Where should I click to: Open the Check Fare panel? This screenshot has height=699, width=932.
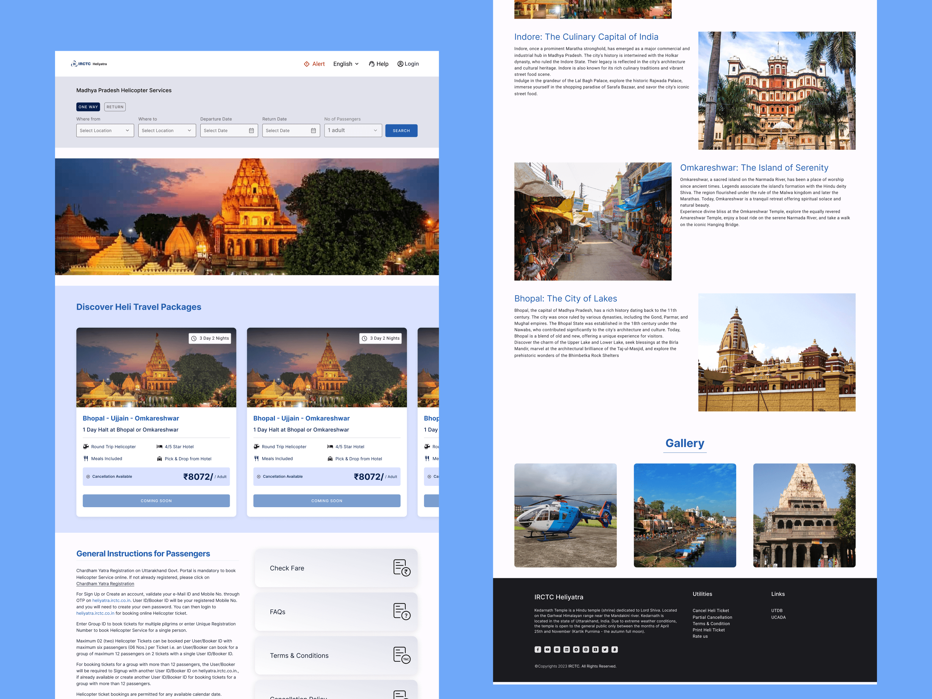336,568
